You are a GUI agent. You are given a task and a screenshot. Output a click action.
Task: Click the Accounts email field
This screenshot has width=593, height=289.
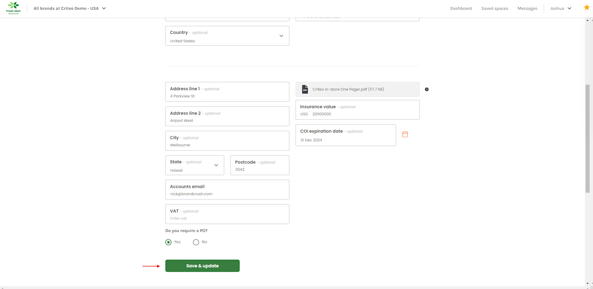(227, 194)
